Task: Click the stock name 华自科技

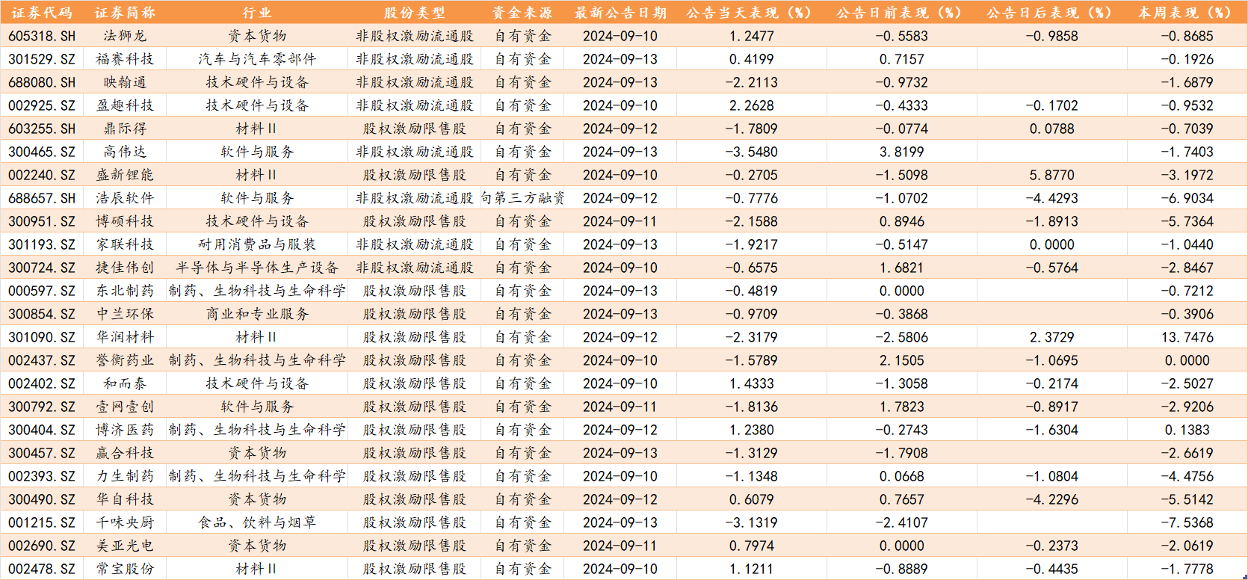Action: tap(125, 499)
